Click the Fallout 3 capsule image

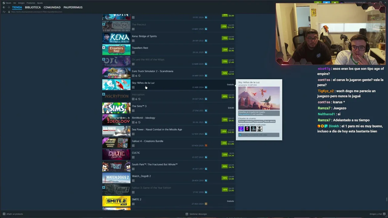click(x=116, y=190)
